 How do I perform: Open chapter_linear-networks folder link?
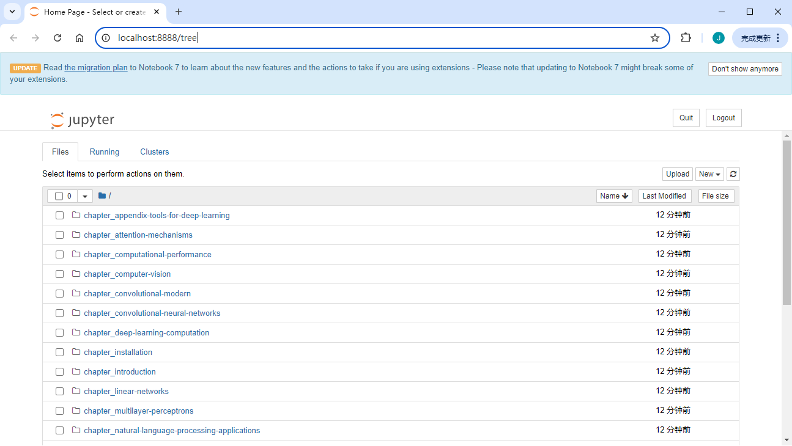point(126,391)
